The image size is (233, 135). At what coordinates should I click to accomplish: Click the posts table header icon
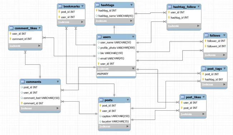pos(101,100)
